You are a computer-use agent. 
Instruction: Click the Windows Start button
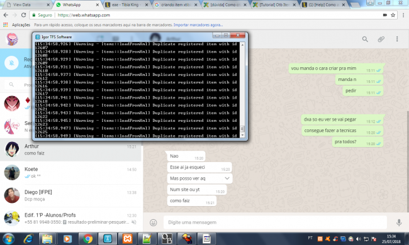pyautogui.click(x=9, y=239)
